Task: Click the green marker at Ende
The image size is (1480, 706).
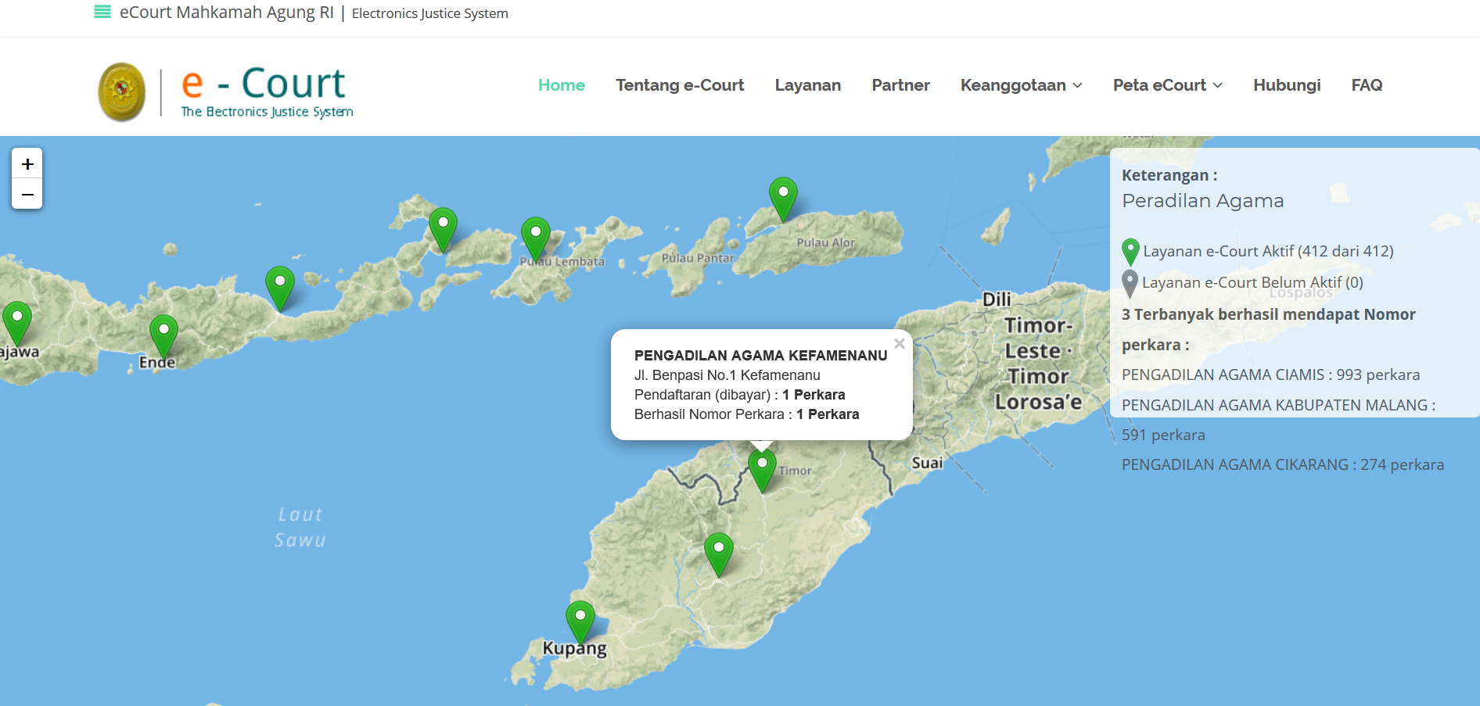Action: point(163,336)
